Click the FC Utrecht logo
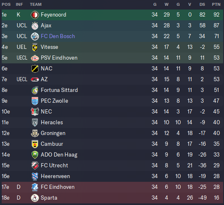Screen dimensions: 224x205 pos(35,166)
